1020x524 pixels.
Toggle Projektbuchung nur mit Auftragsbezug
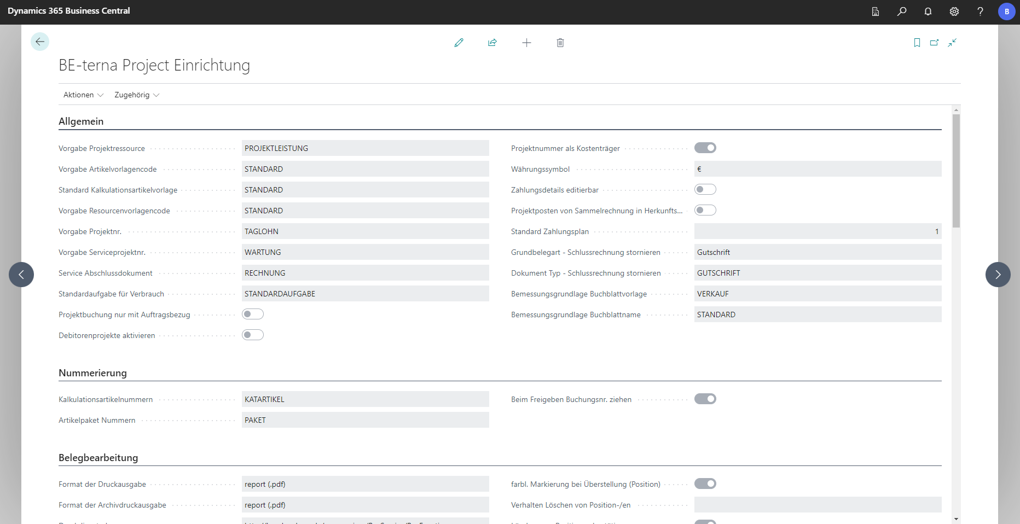253,314
